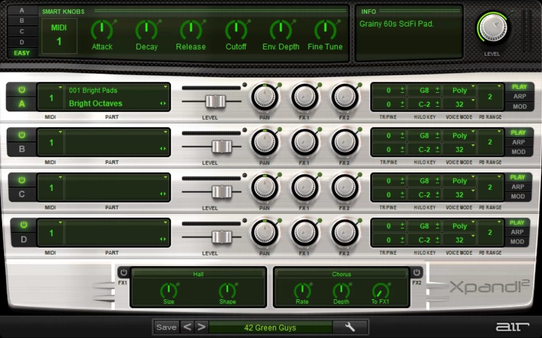Click the FX 2 knob for part C
The height and width of the screenshot is (338, 542).
345,188
